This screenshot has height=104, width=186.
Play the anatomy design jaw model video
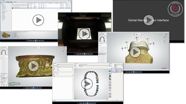point(33,66)
